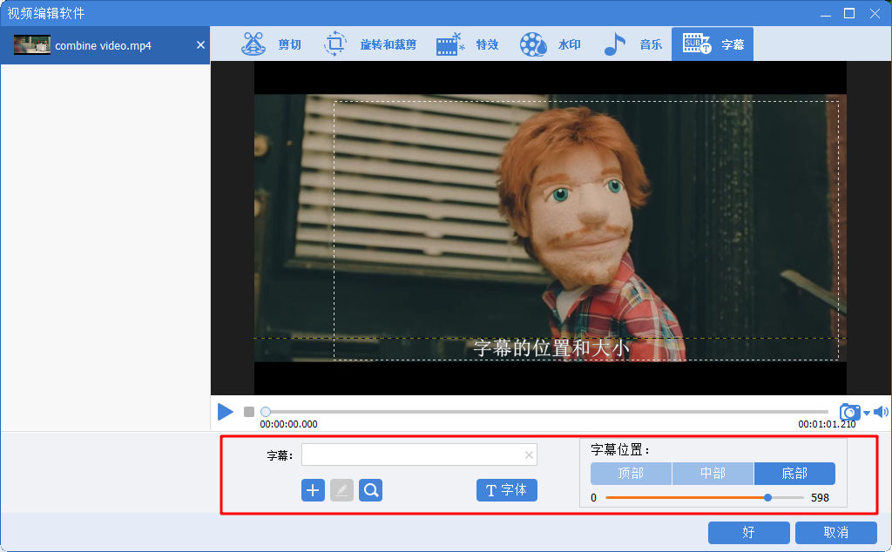Add a subtitle with the plus button
Viewport: 892px width, 552px height.
(313, 490)
